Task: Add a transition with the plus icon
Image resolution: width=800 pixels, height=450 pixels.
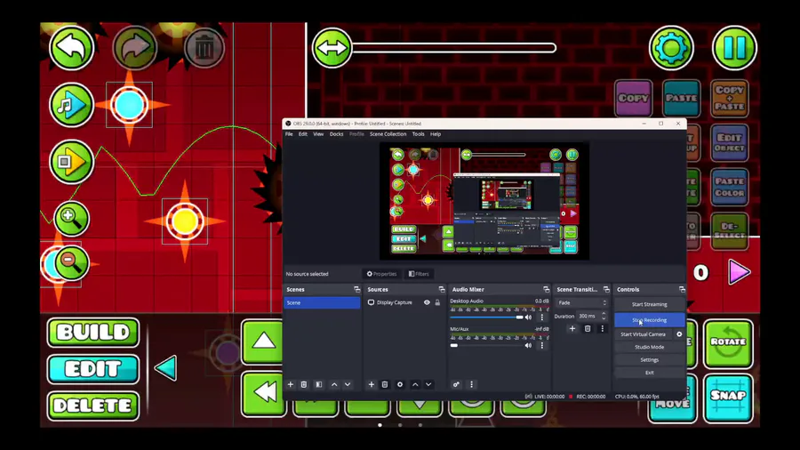Action: click(572, 329)
